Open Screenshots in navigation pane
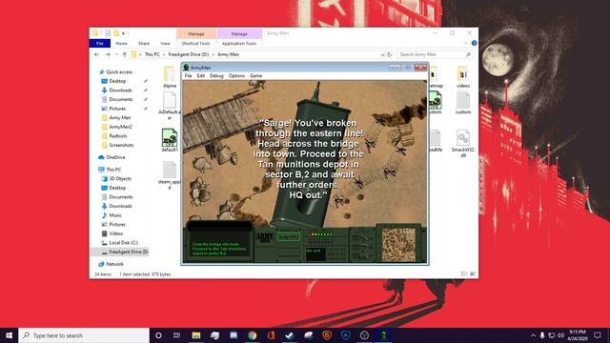Viewport: 610px width, 343px height. coord(121,145)
